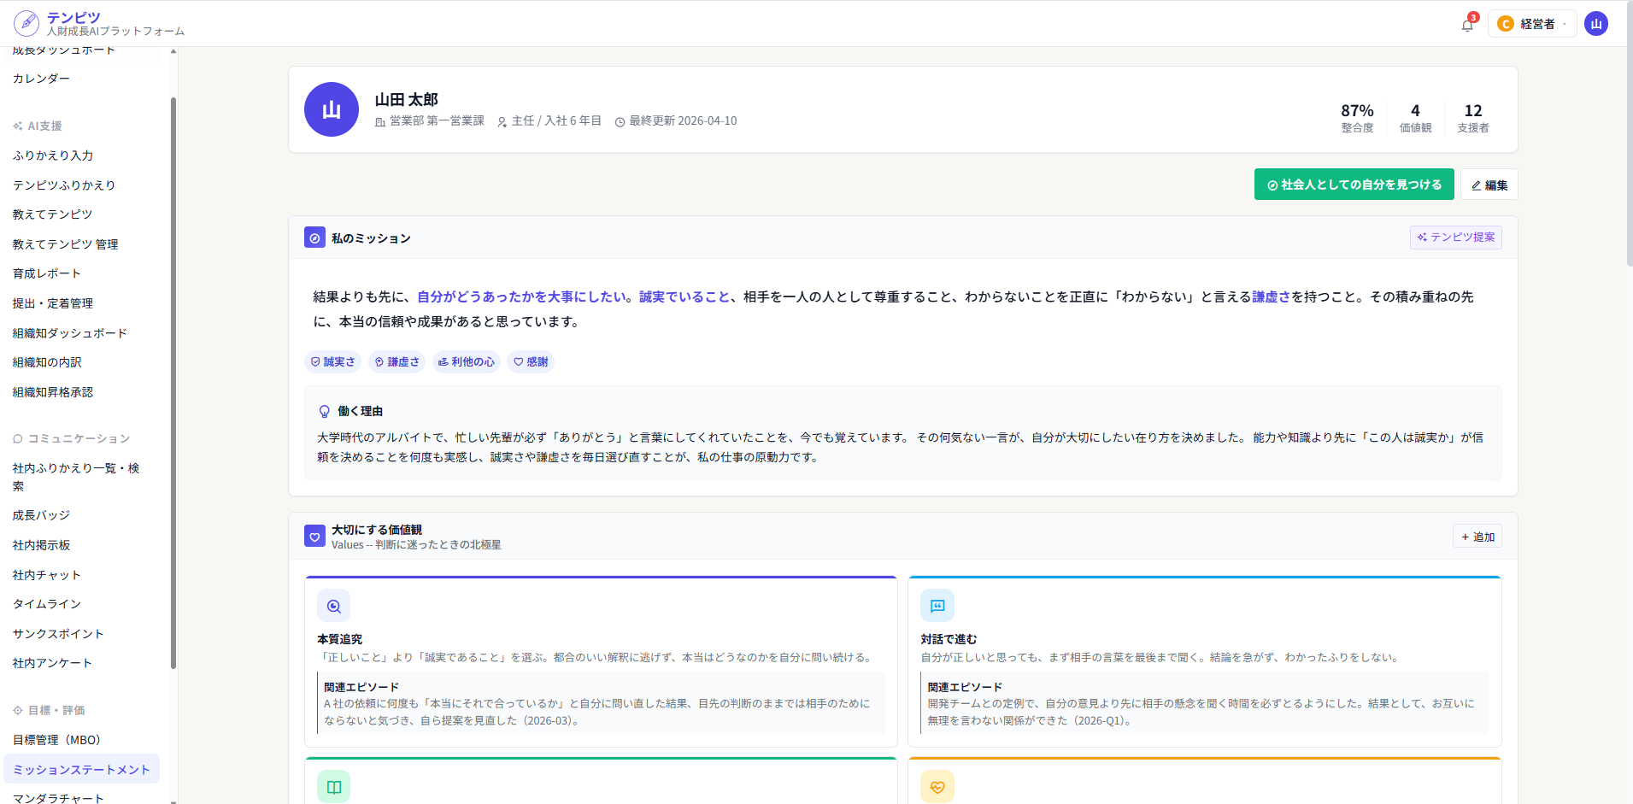Open the user avatar menu at top right
The height and width of the screenshot is (804, 1633).
1595,24
